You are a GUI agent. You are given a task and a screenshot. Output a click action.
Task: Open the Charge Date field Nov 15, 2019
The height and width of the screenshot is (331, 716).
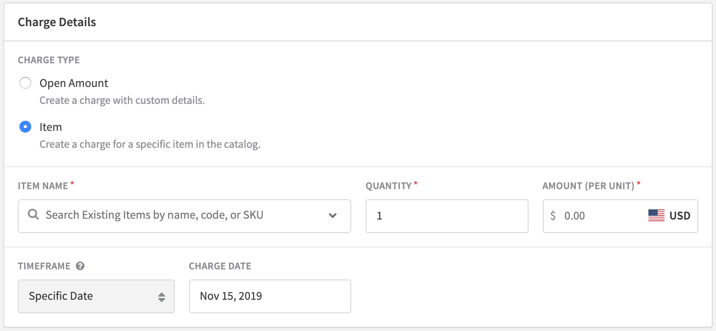(270, 296)
